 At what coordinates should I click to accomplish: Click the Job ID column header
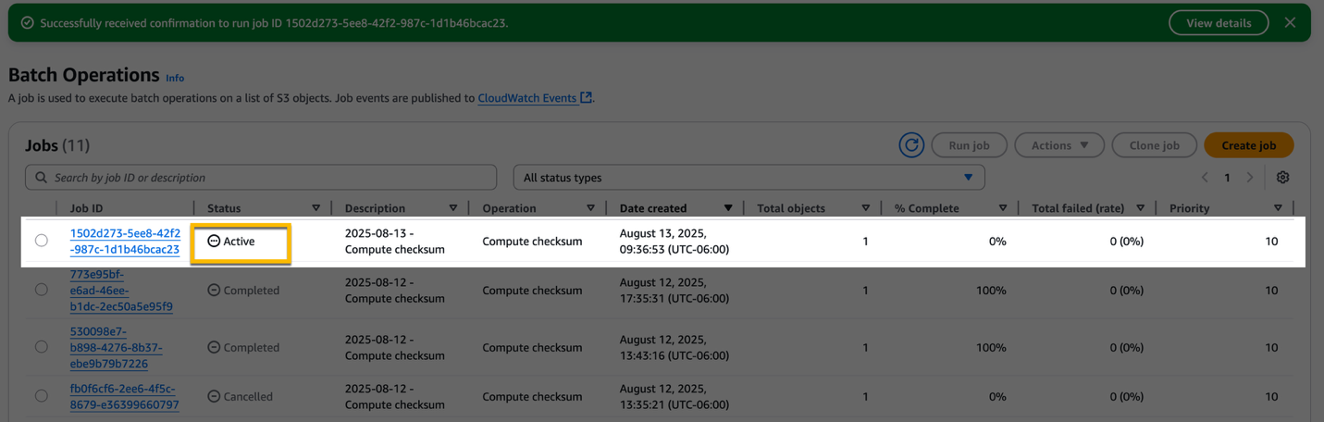pos(86,208)
